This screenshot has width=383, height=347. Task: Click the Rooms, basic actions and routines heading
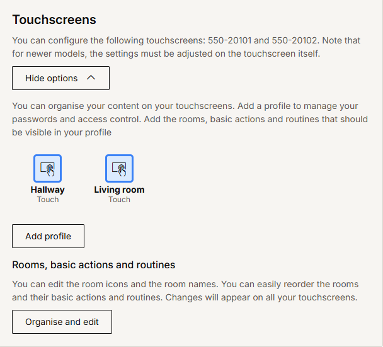[x=94, y=265]
